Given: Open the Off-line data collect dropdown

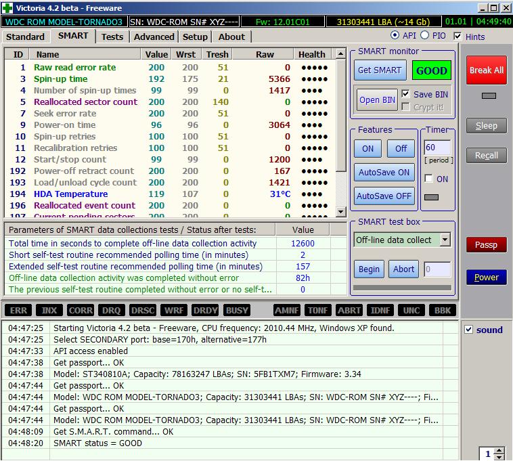Looking at the screenshot, I should coord(445,240).
